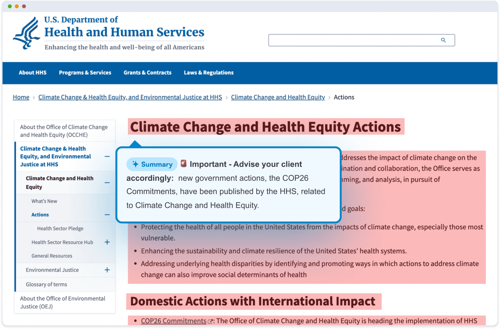The height and width of the screenshot is (329, 500).
Task: Click the Actions breadcrumb text
Action: pos(344,97)
